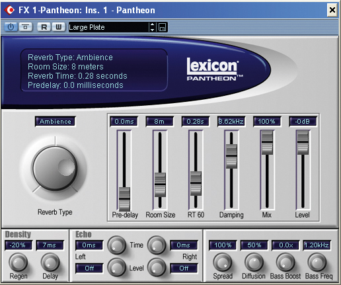Screen dimensions: 341x285
Task: Click the preset up/down arrows stepper
Action: (152, 27)
